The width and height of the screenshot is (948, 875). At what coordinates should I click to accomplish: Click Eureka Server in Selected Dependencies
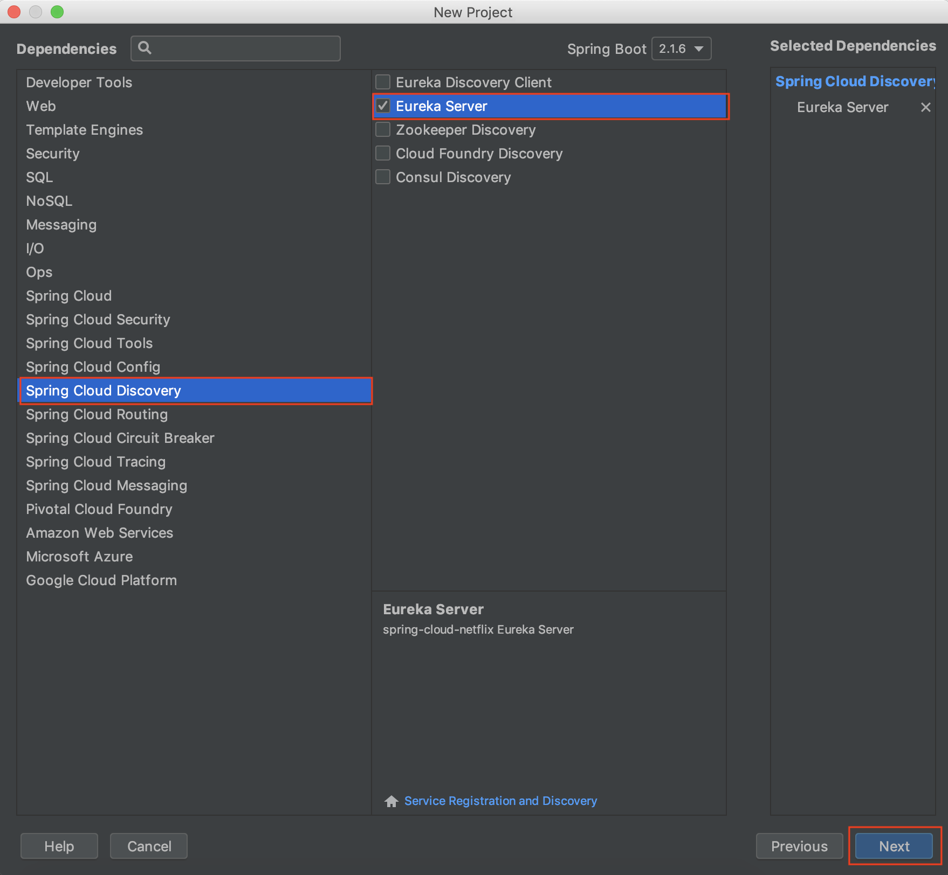tap(842, 107)
